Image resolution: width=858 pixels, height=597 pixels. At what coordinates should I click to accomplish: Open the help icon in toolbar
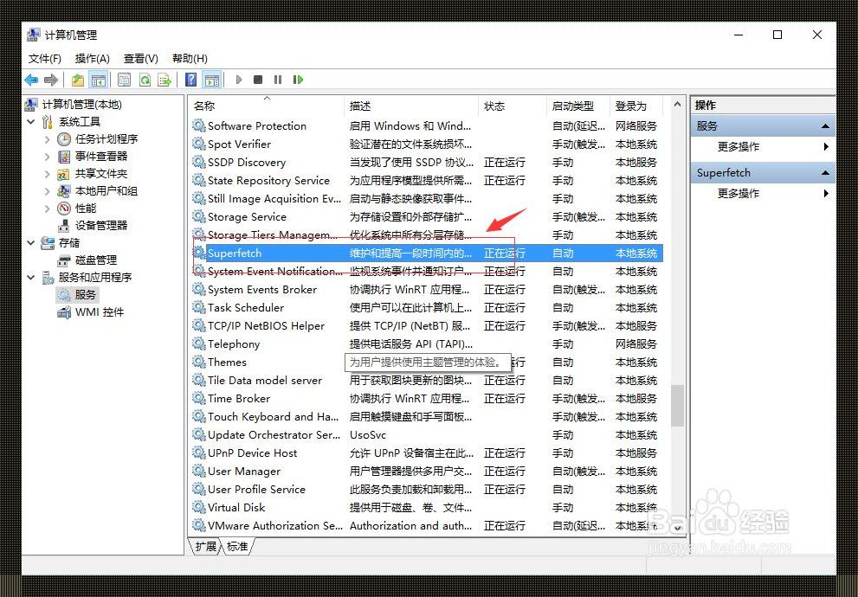point(190,80)
